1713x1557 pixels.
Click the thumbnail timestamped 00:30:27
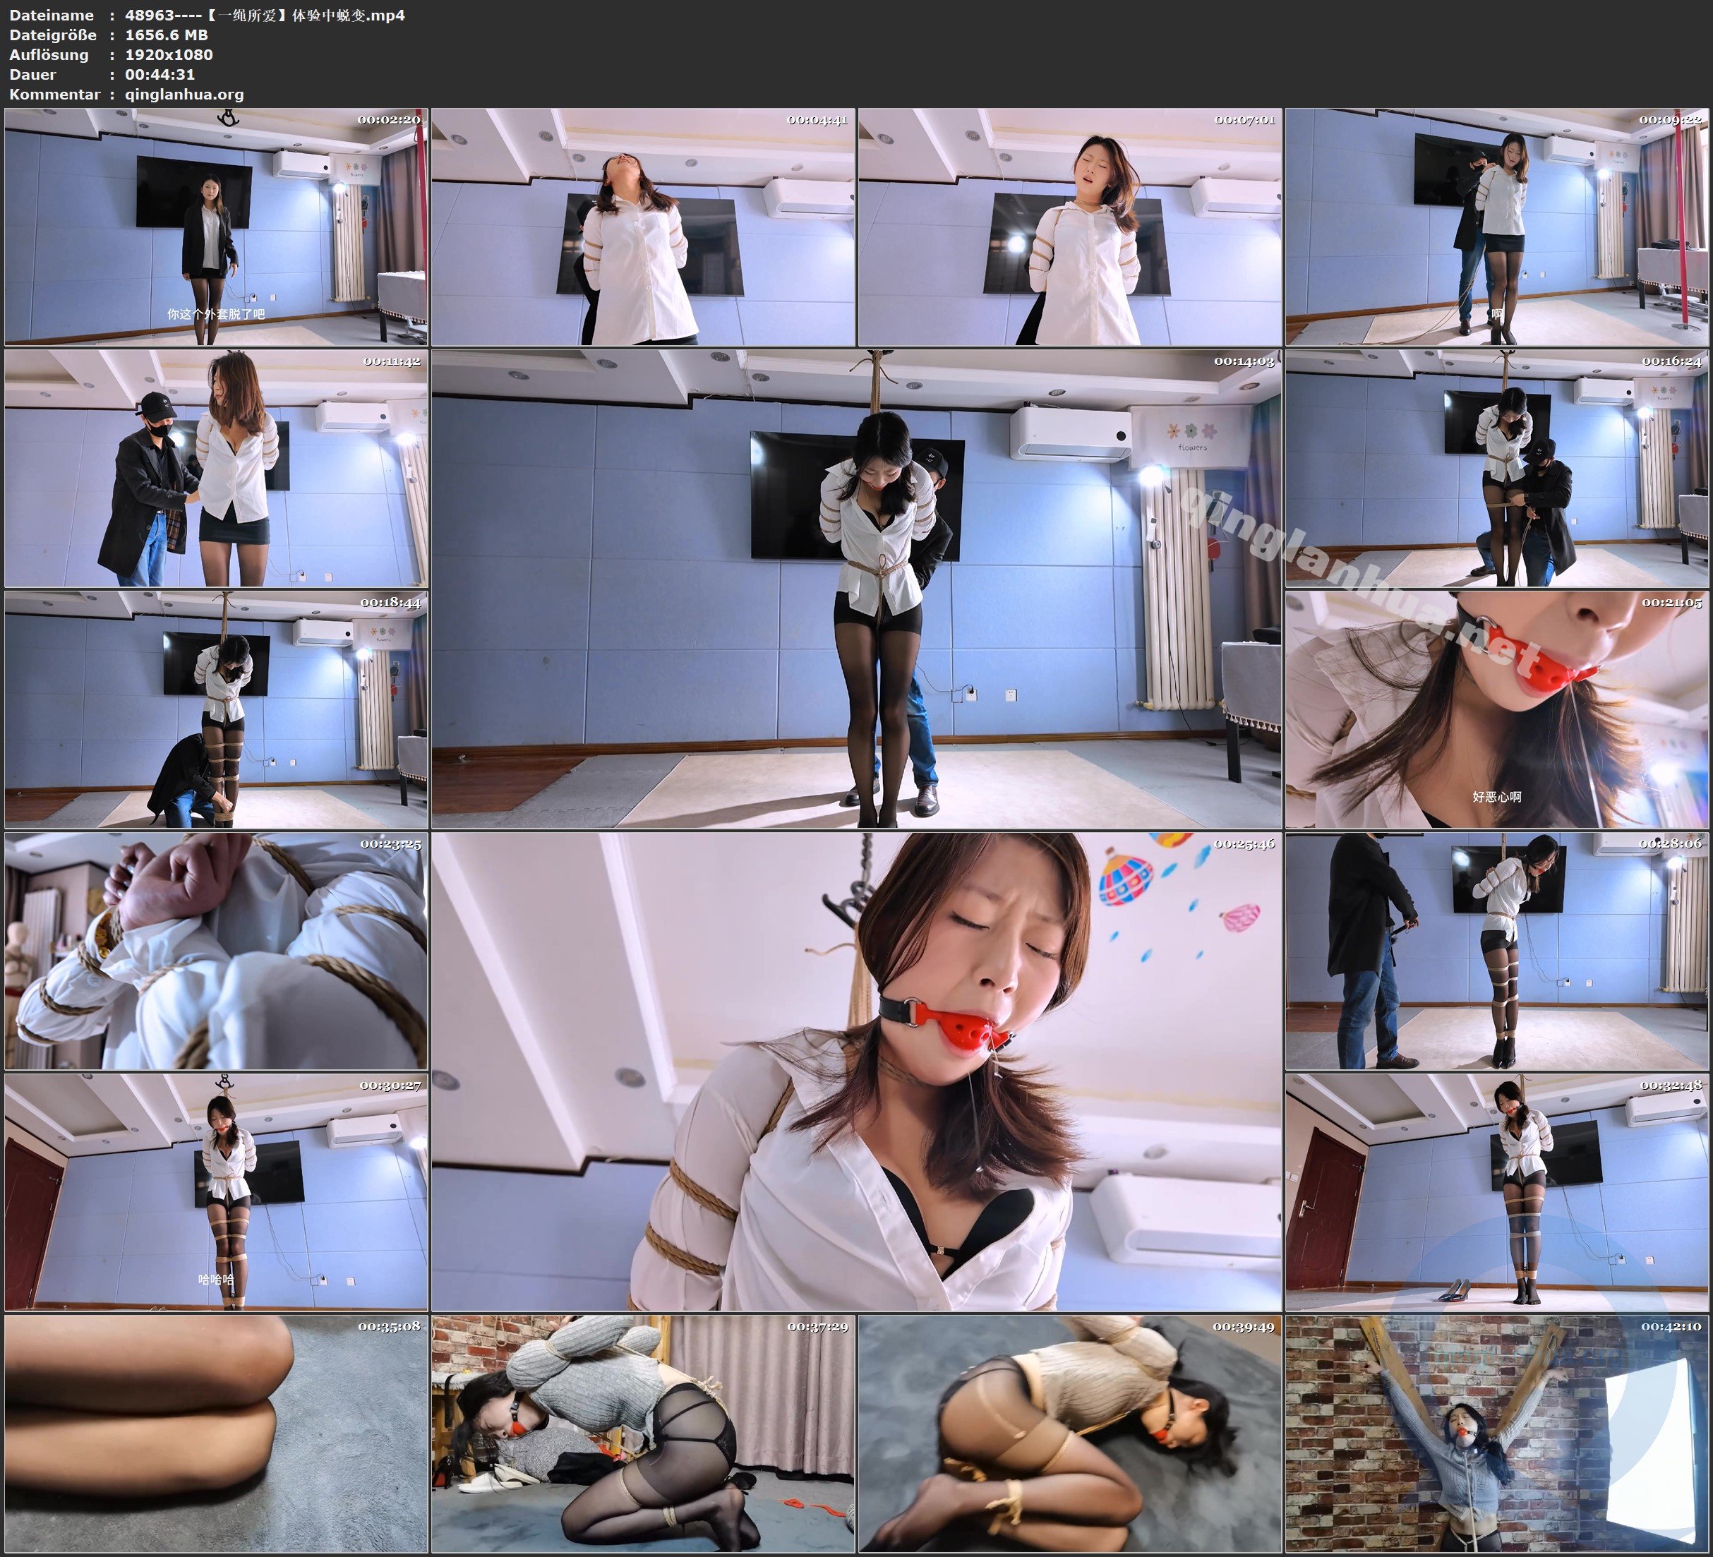pos(216,1191)
